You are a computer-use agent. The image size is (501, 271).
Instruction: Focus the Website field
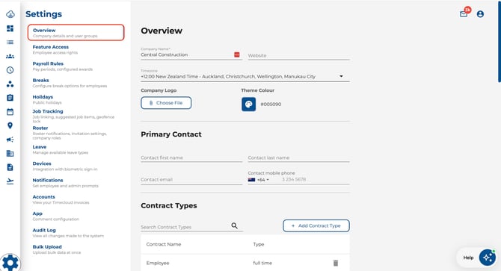pyautogui.click(x=298, y=55)
